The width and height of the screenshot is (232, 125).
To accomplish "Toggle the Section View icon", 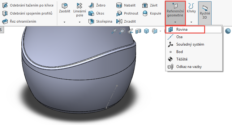I will click(x=138, y=31).
